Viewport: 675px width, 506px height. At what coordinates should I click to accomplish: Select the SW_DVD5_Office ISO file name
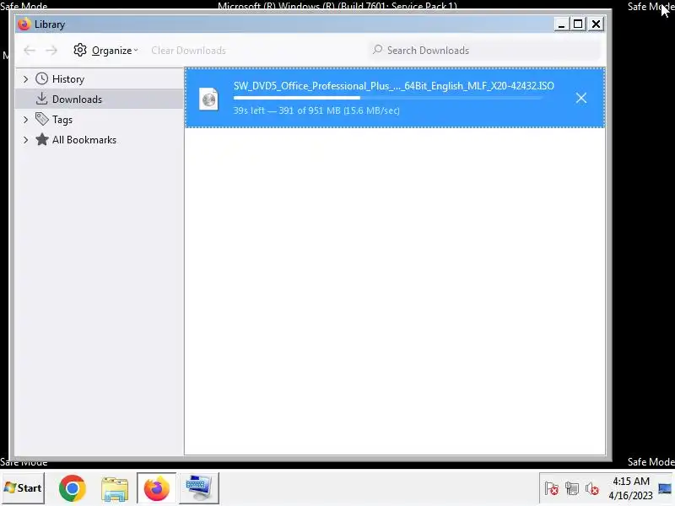(393, 86)
